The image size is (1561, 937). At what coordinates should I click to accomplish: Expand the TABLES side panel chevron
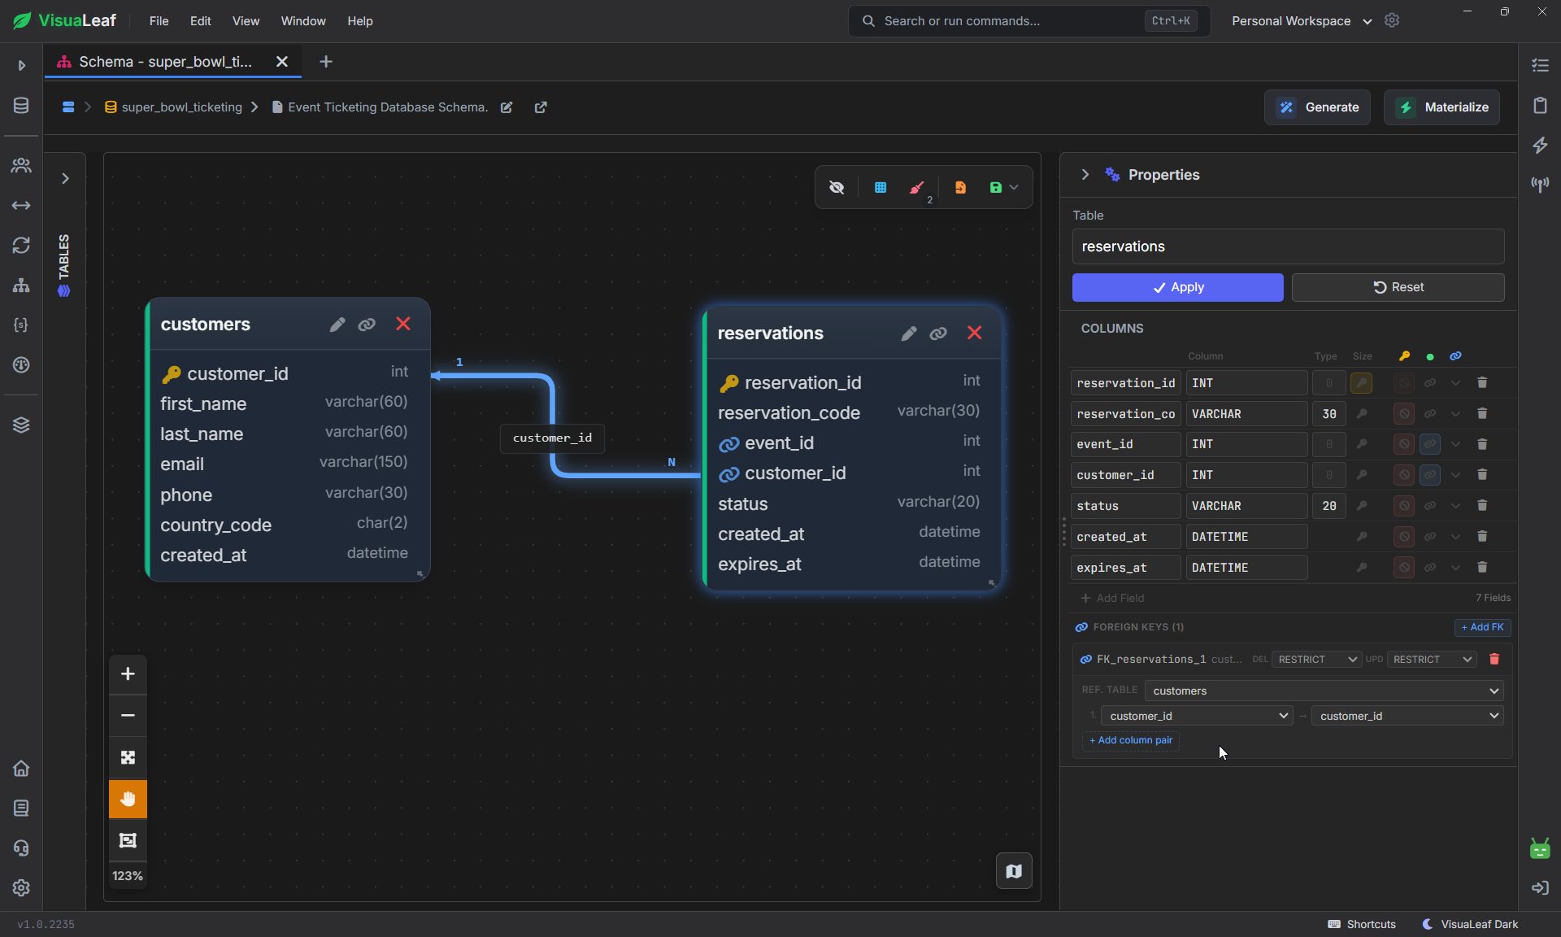point(66,178)
